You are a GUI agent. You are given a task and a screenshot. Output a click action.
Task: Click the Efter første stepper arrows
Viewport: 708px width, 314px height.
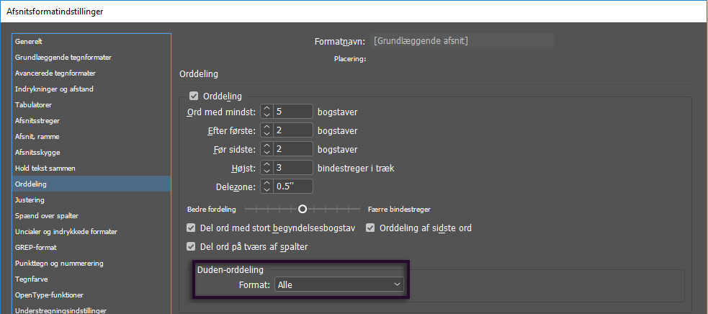tap(266, 130)
